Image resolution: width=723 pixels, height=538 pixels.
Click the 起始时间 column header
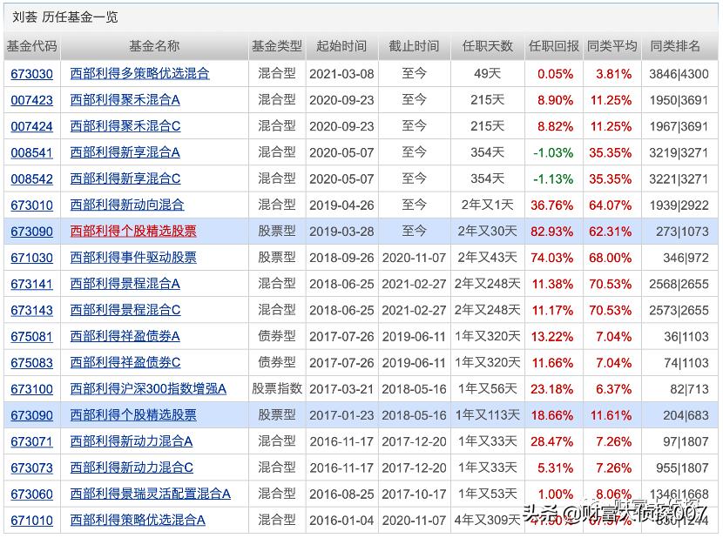point(341,47)
